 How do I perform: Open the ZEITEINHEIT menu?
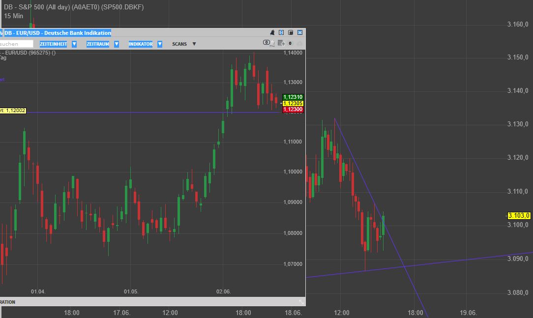coord(54,44)
